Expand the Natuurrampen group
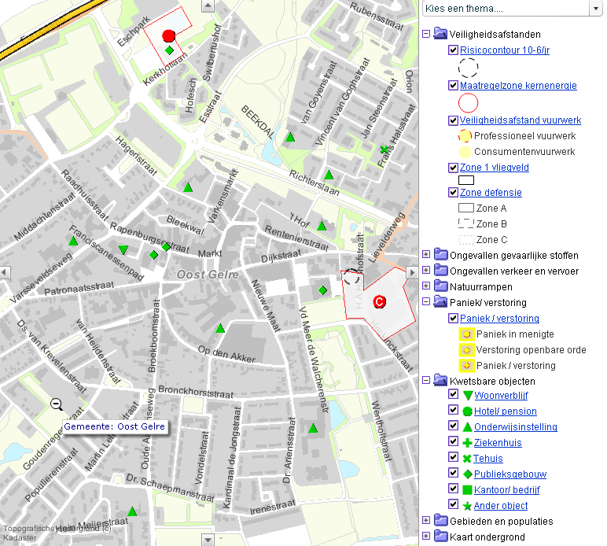The width and height of the screenshot is (607, 546). tap(426, 286)
